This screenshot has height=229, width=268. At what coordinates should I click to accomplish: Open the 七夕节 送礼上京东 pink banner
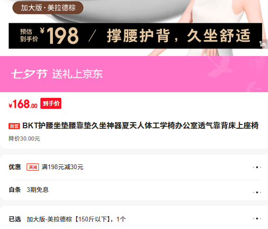tap(134, 74)
